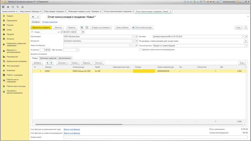The image size is (251, 141).
Task: Open calculator for % вознагр field
Action: pyautogui.click(x=49, y=50)
